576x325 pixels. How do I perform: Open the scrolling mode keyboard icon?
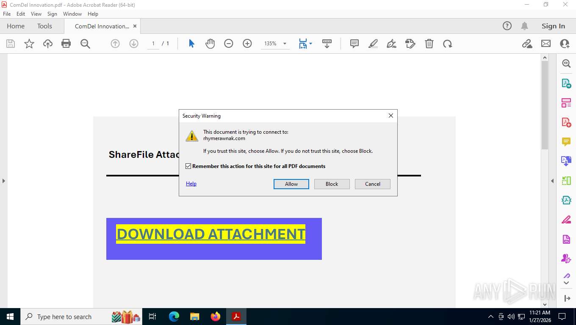[327, 44]
